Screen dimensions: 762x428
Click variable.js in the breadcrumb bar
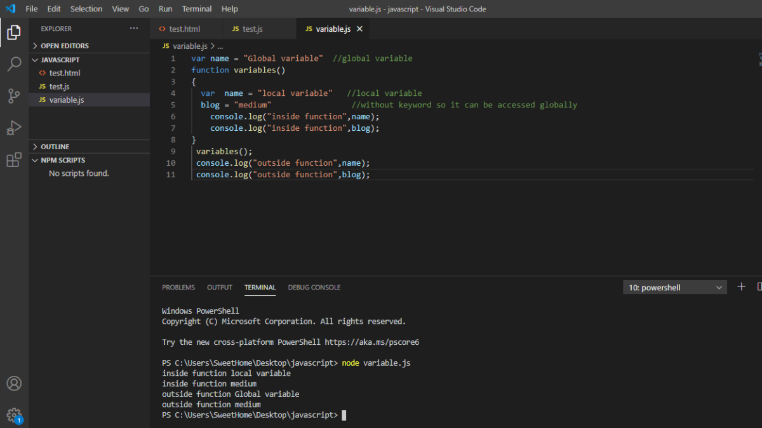190,46
